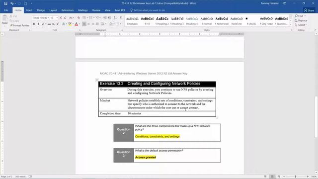Click the horizontal ruler

click(159, 34)
